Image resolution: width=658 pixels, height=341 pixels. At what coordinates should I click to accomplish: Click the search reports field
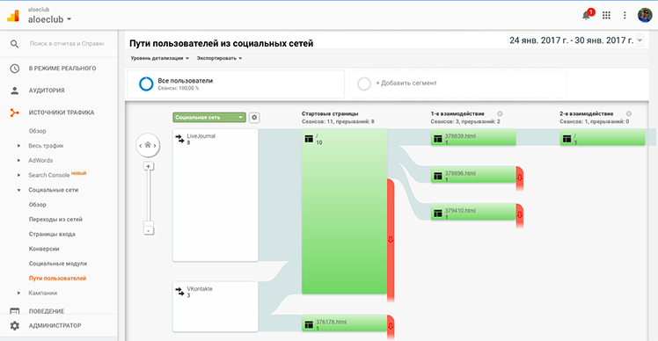click(67, 44)
